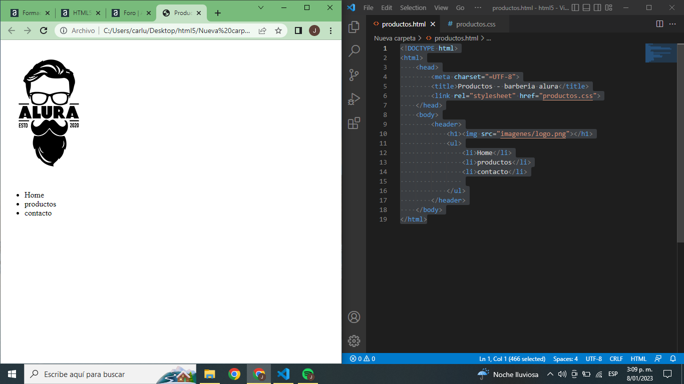Expand the breadcrumb ellipsis symbol
This screenshot has width=684, height=384.
tap(489, 38)
